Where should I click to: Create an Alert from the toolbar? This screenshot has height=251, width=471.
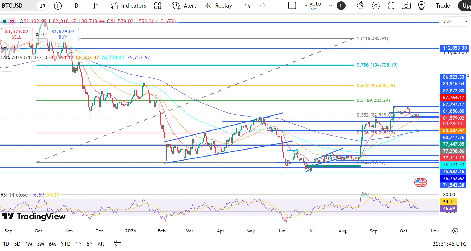click(x=184, y=6)
